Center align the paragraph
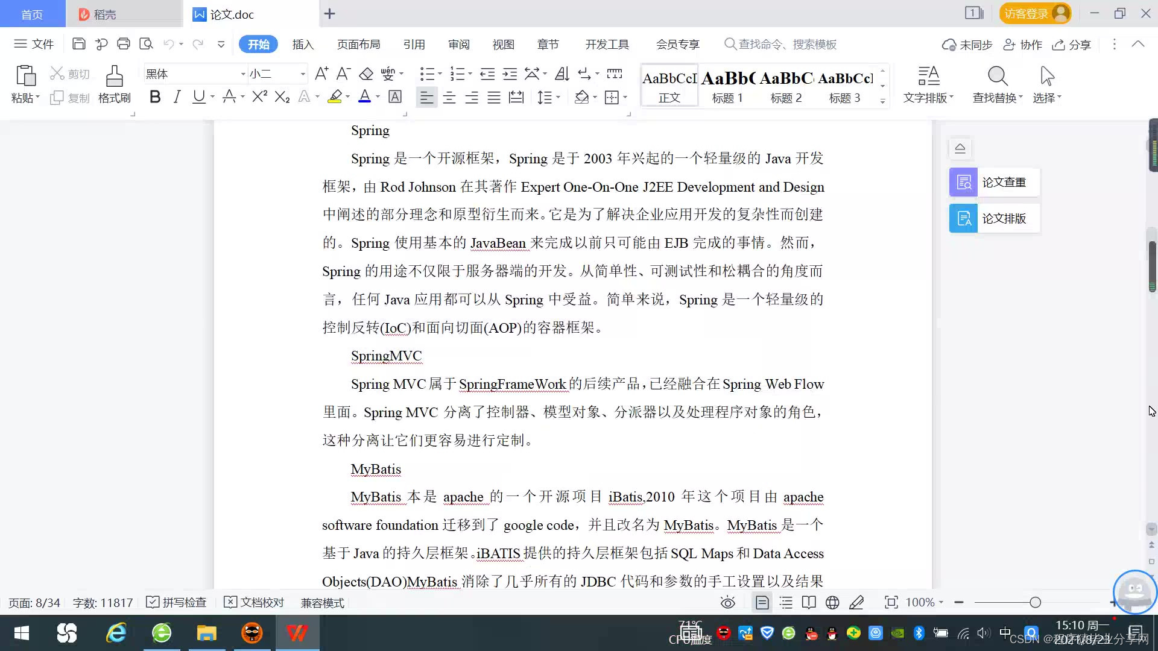This screenshot has width=1158, height=651. [449, 97]
